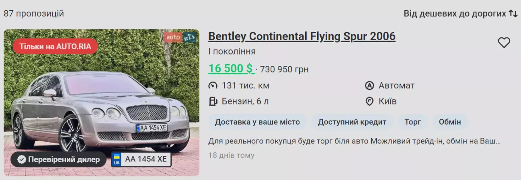Add listing to favorites with heart icon
This screenshot has width=521, height=180.
504,43
